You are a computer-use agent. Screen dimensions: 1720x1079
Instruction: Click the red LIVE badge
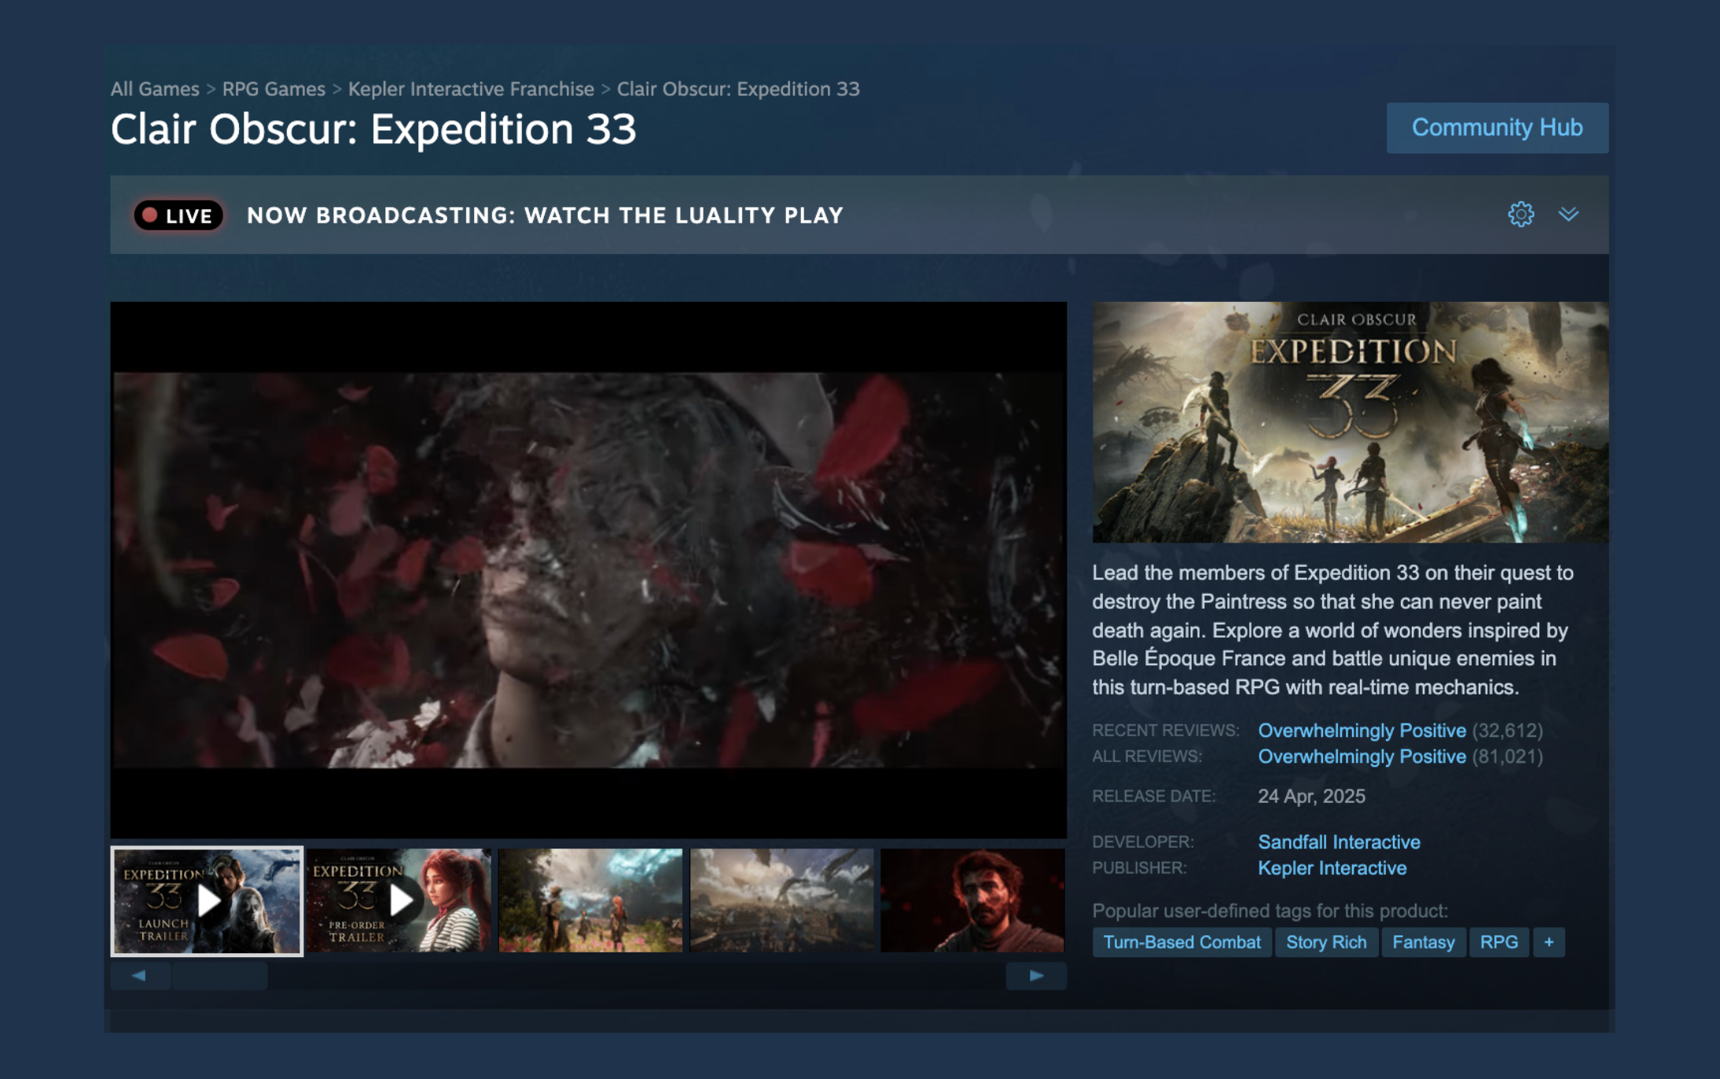tap(178, 215)
